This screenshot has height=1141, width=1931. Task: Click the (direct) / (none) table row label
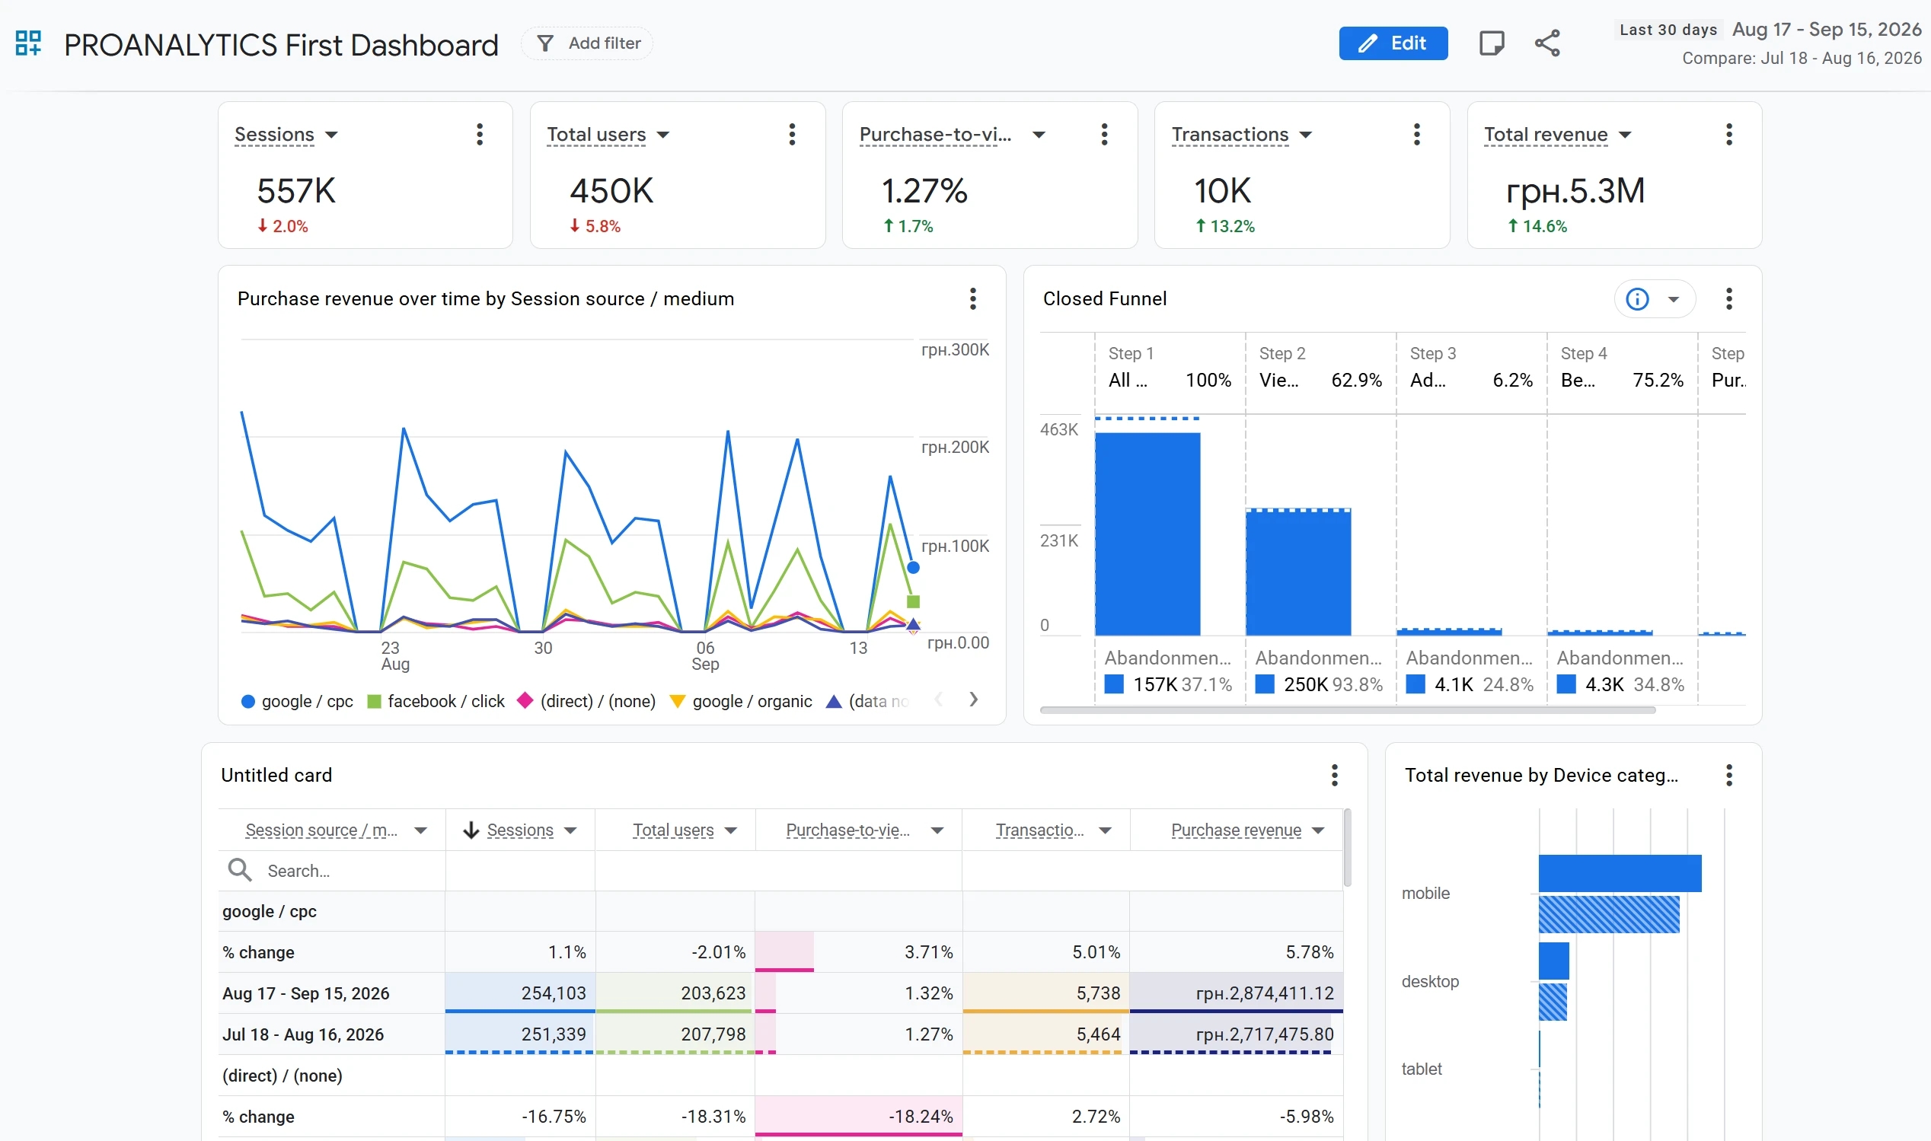pyautogui.click(x=282, y=1076)
